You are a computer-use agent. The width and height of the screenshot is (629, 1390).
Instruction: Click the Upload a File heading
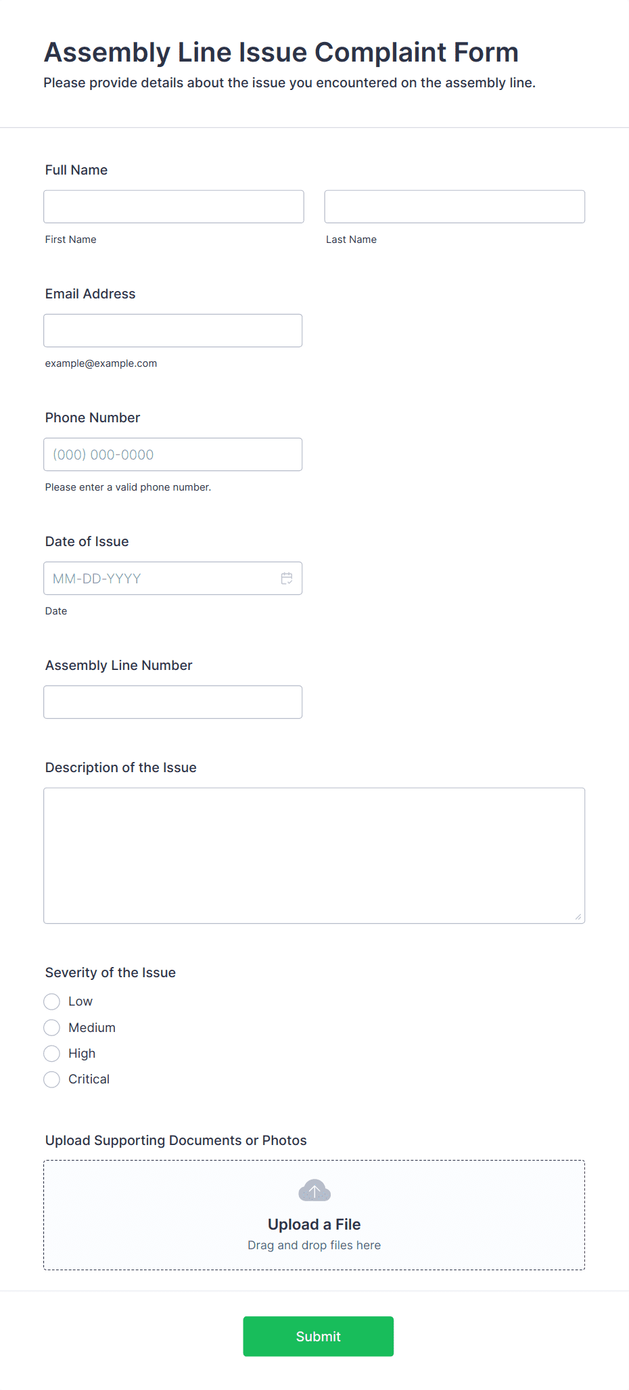click(314, 1224)
